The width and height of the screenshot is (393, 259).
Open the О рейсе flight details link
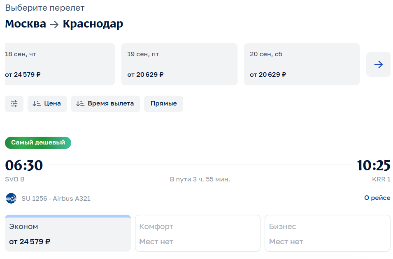[377, 198]
